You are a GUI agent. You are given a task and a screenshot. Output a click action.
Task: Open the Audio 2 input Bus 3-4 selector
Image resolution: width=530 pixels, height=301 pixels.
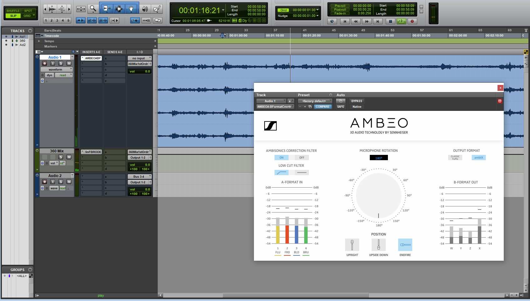pyautogui.click(x=139, y=177)
